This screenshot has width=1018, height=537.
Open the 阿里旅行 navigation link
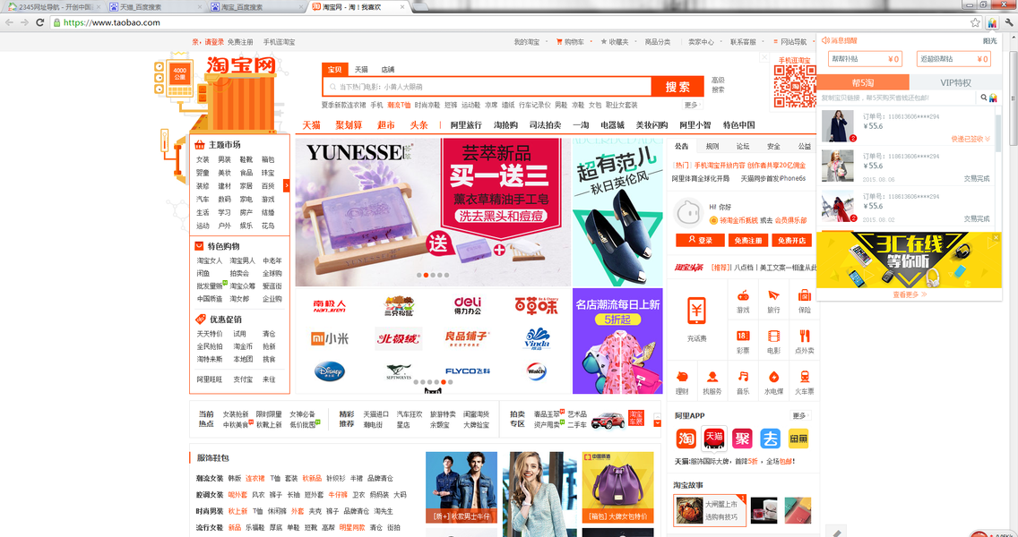[466, 125]
